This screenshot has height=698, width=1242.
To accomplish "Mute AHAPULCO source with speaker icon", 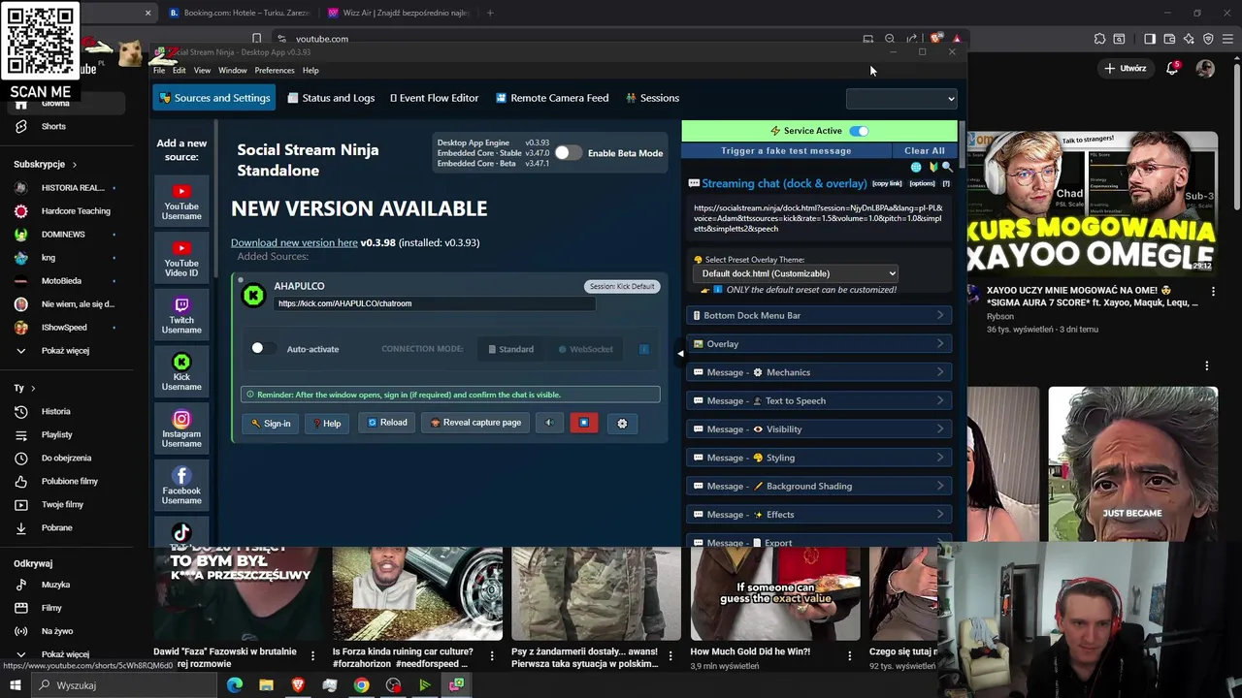I will pyautogui.click(x=549, y=423).
